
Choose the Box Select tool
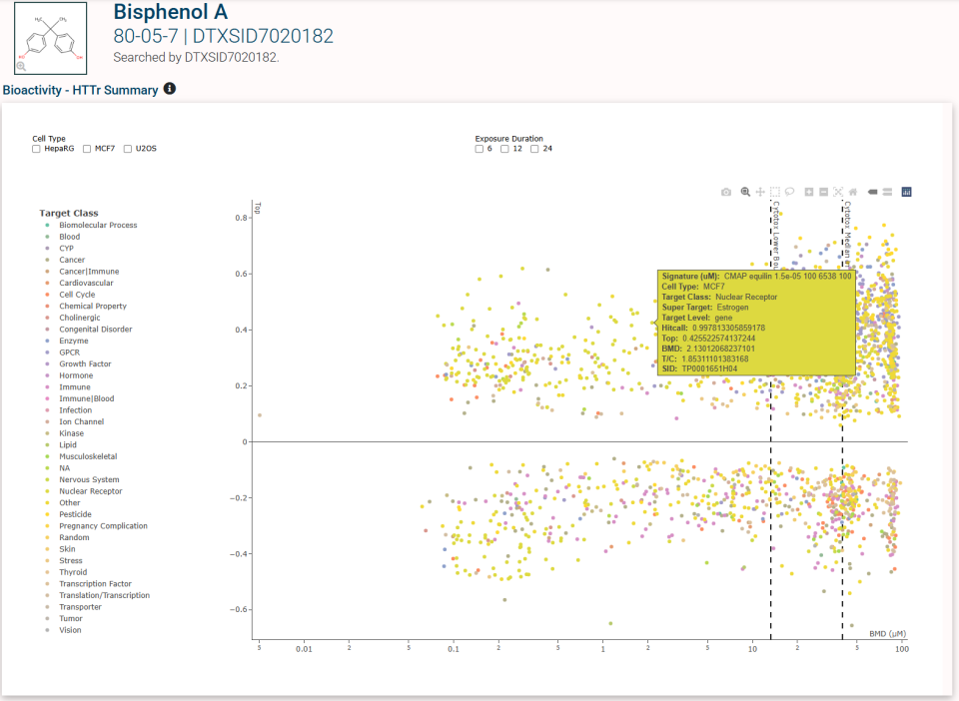tap(775, 192)
